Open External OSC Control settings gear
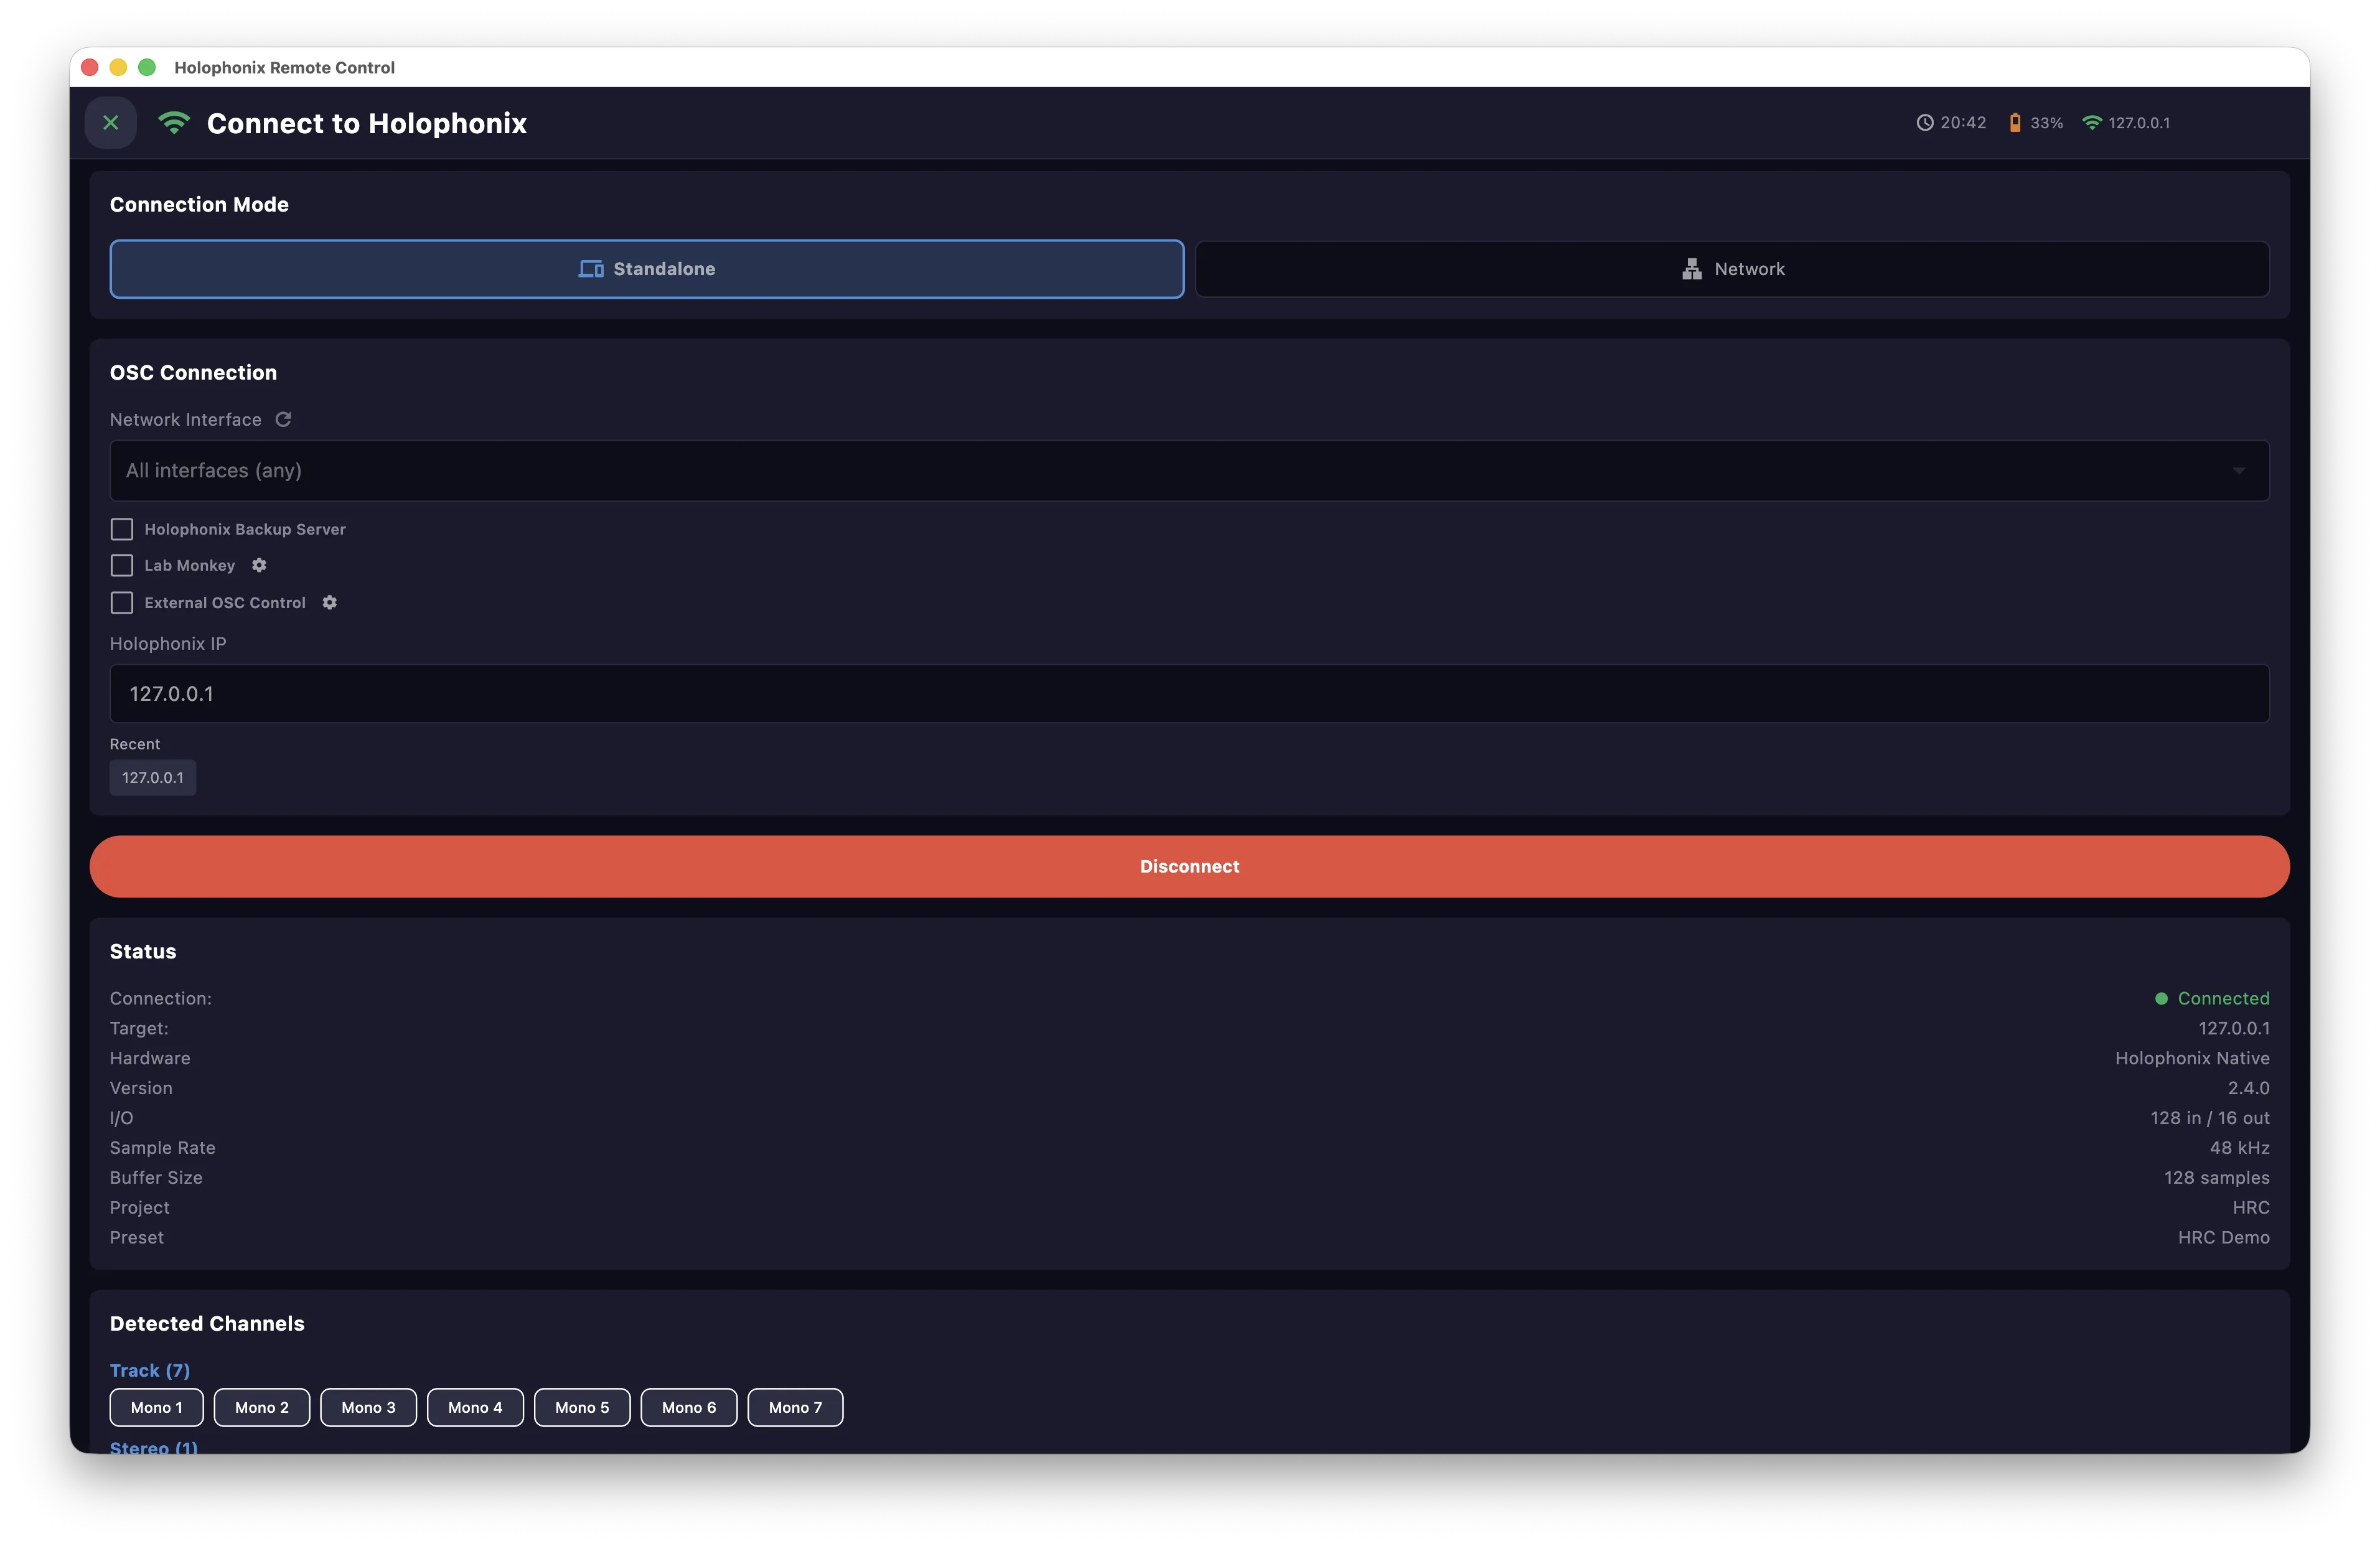2380x1546 pixels. pos(330,602)
